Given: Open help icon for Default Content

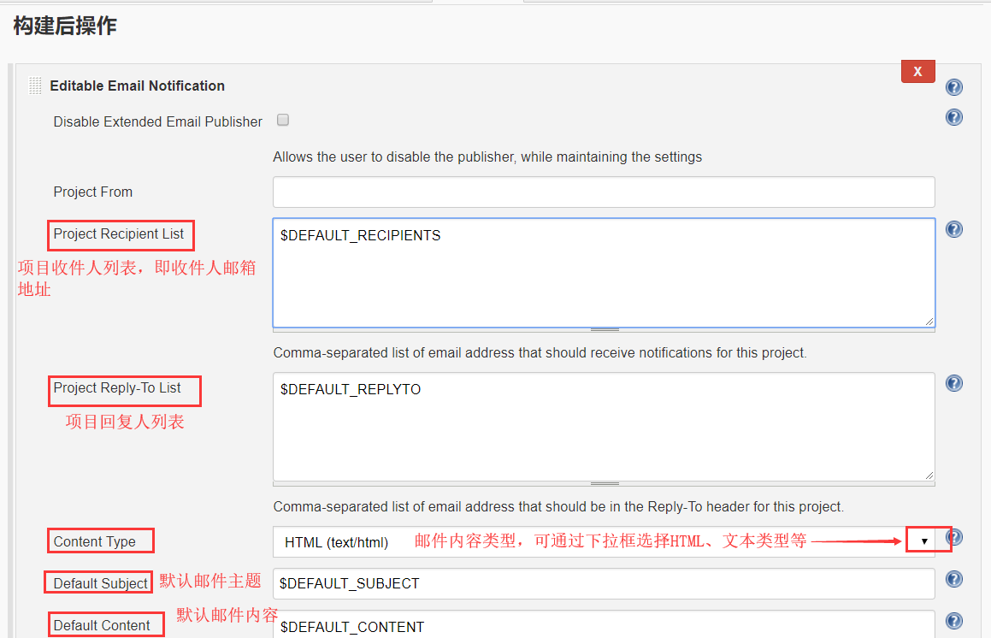Looking at the screenshot, I should pyautogui.click(x=953, y=621).
